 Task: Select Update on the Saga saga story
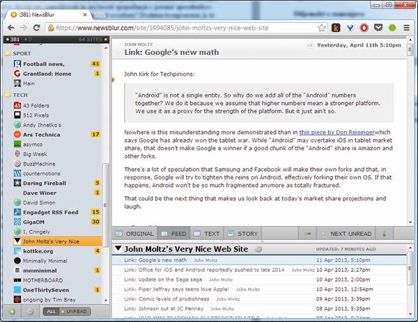259,280
